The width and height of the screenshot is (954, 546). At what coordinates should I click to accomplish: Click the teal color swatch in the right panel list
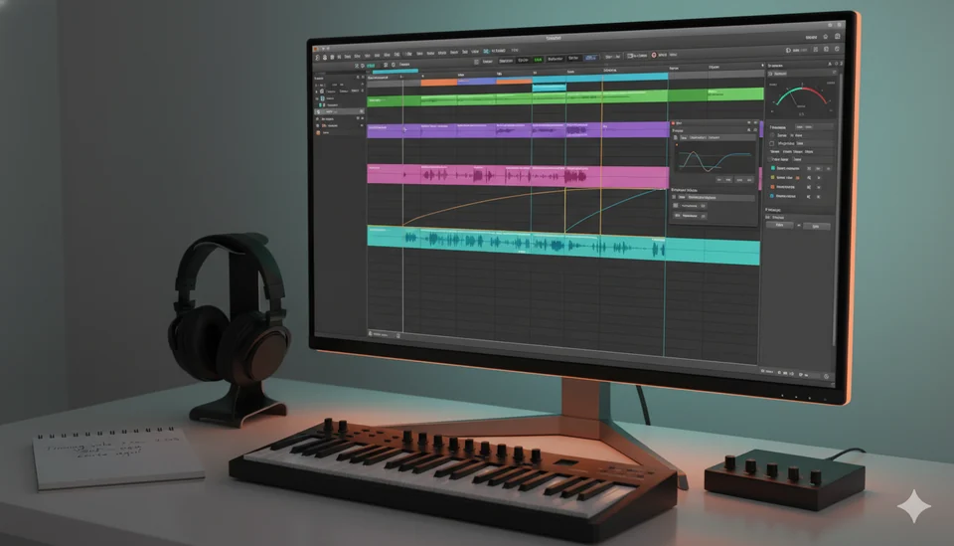[x=773, y=168]
